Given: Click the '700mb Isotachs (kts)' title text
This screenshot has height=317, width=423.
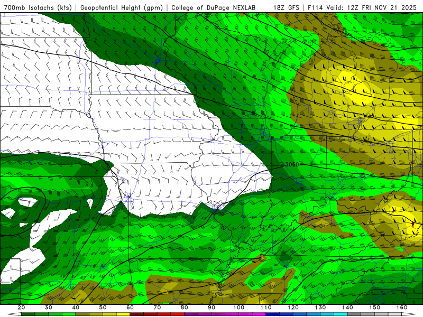Looking at the screenshot, I should coord(38,7).
